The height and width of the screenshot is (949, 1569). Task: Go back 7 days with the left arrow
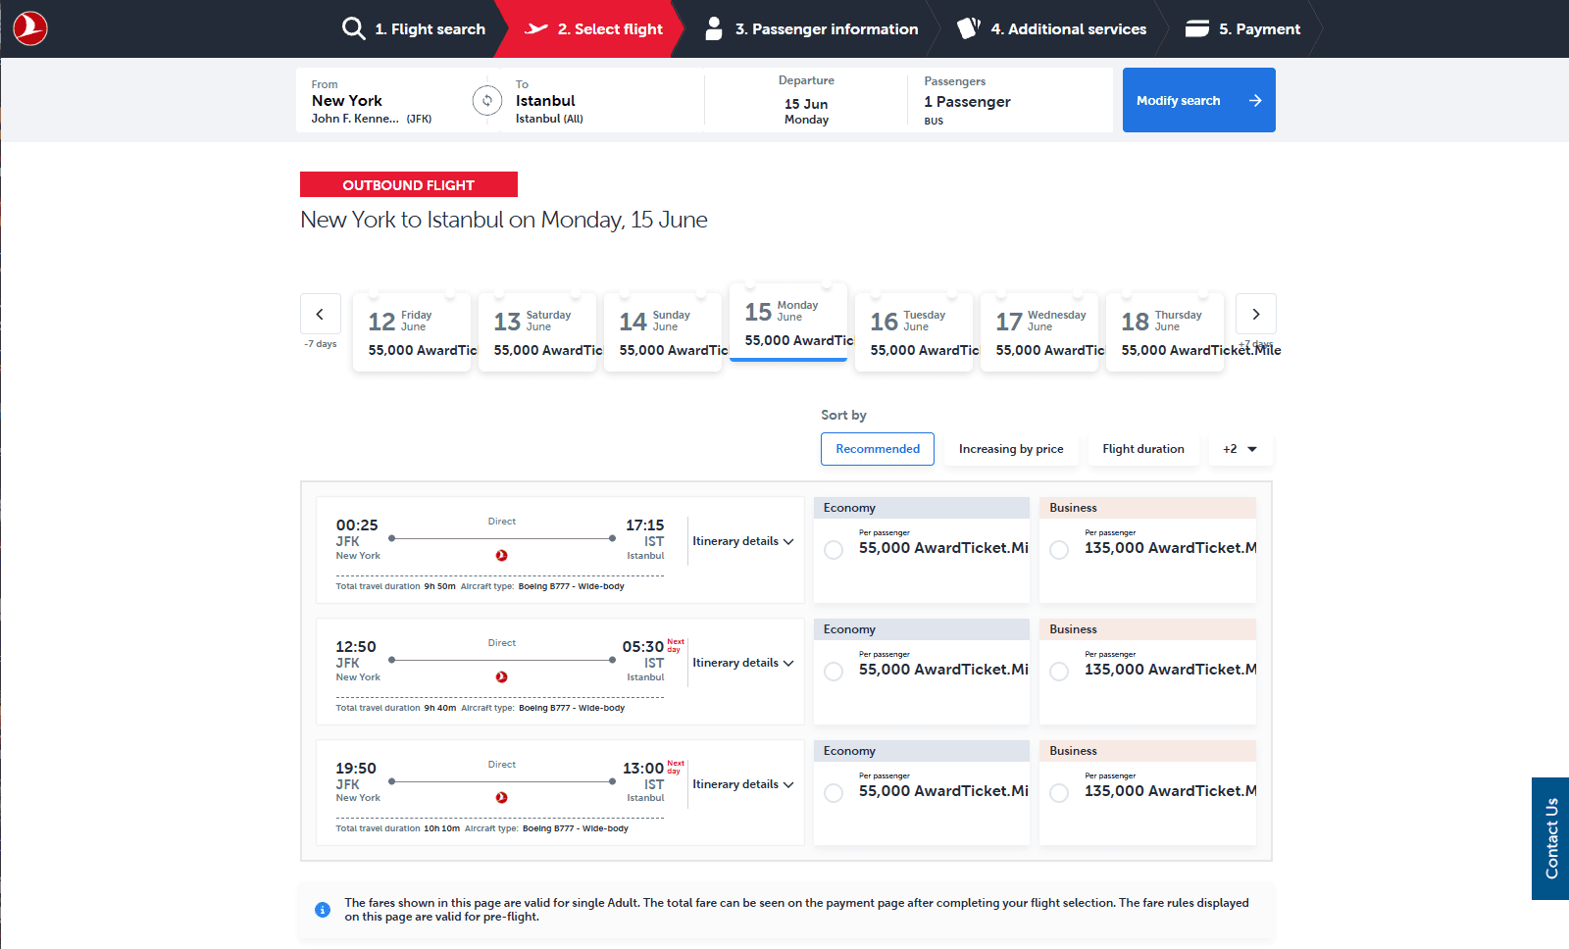click(x=321, y=314)
